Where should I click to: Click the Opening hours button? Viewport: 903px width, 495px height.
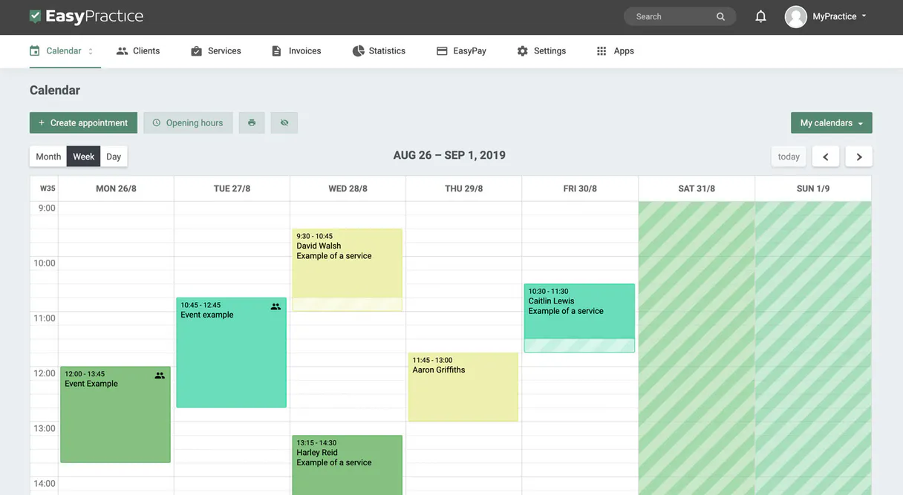pos(188,123)
